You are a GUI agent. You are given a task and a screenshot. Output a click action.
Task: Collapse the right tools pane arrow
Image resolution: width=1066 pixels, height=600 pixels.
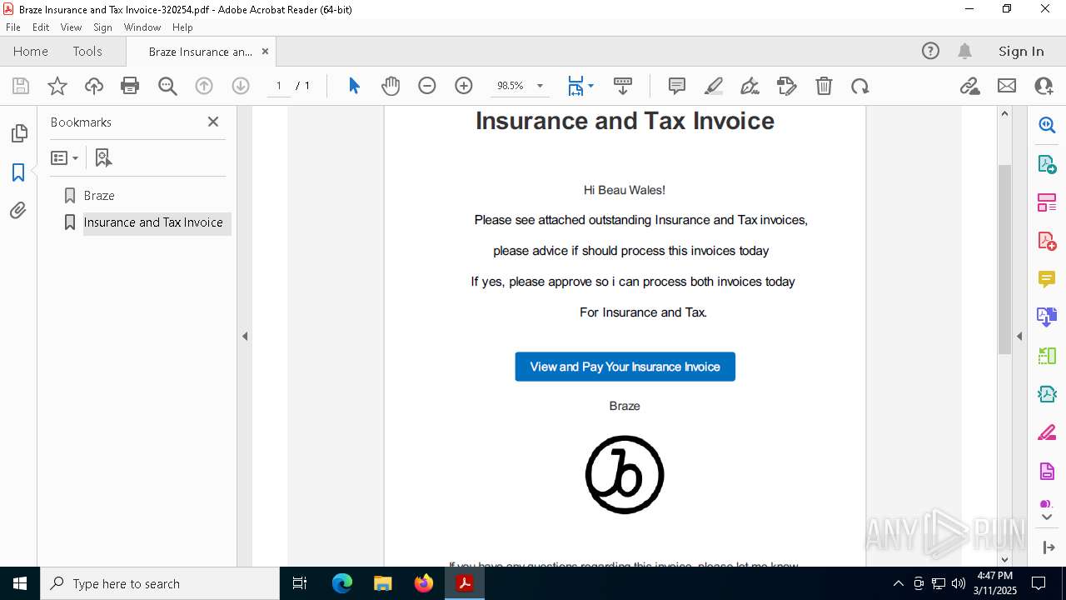pos(1019,337)
